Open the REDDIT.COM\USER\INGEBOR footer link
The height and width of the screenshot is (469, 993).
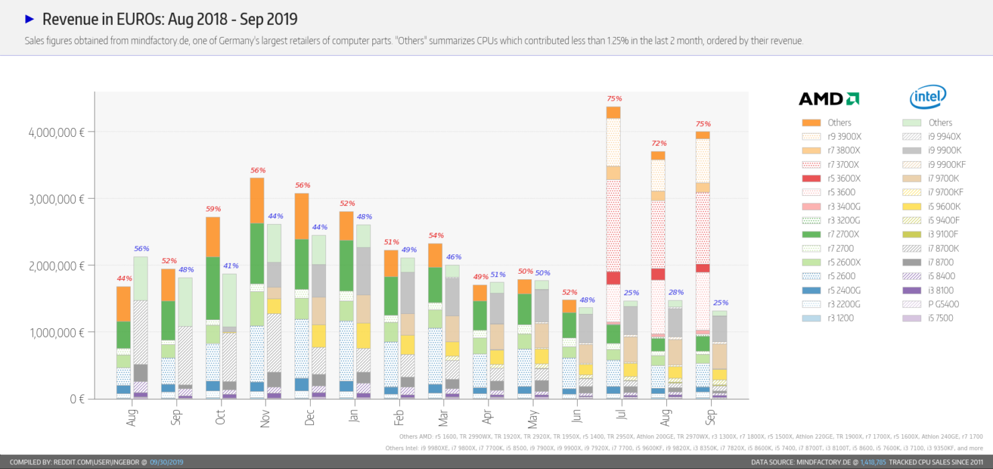click(x=97, y=462)
